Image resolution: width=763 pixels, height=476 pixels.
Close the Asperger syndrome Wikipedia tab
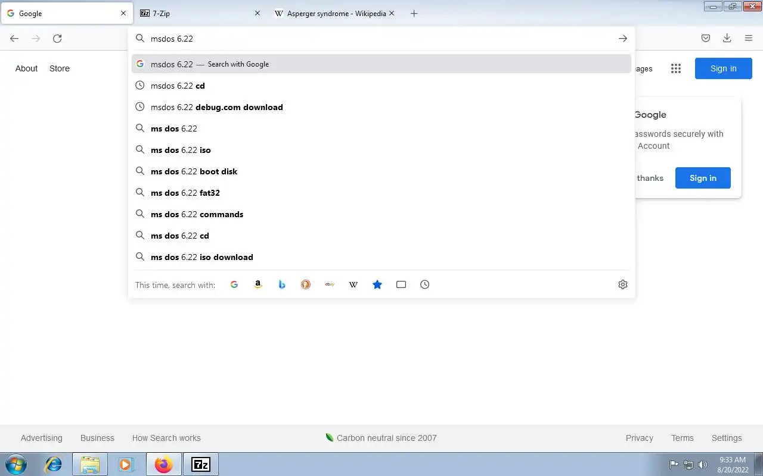point(392,13)
